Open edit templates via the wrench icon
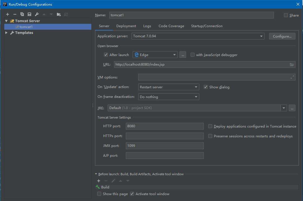 (37, 14)
